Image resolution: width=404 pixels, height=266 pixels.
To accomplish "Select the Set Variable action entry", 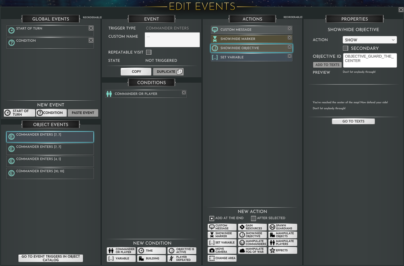I will (x=251, y=57).
